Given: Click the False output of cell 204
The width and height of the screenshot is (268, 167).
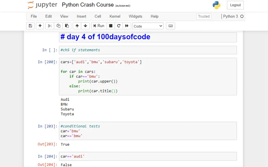Looking at the screenshot, I should (66, 165).
